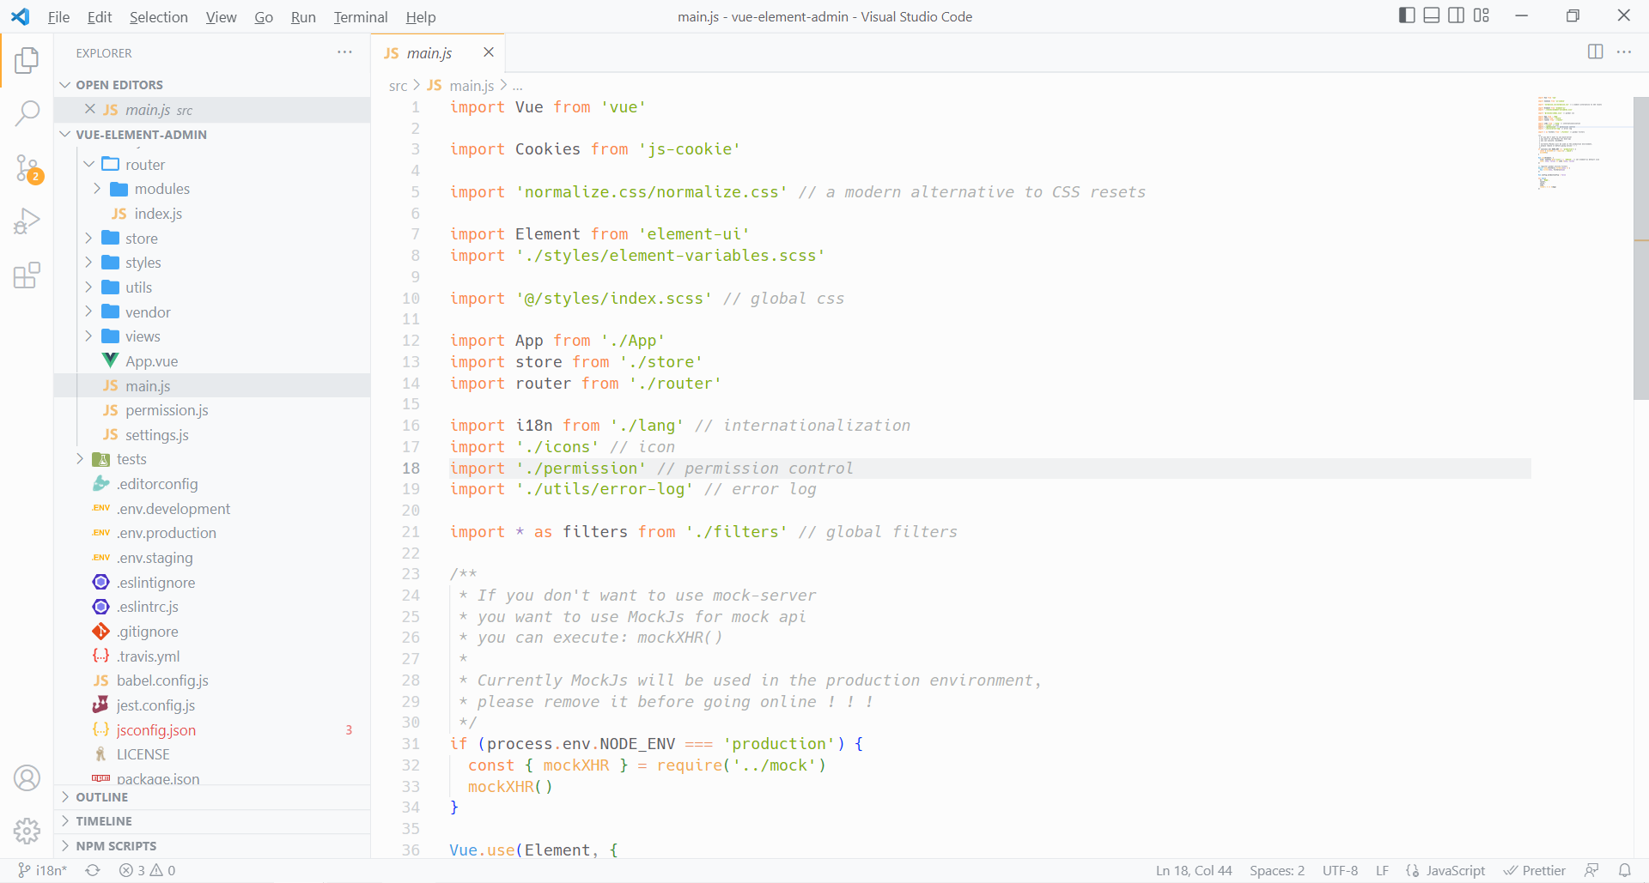Click the i18n branch indicator
Screen dimensions: 1649x883
point(43,870)
